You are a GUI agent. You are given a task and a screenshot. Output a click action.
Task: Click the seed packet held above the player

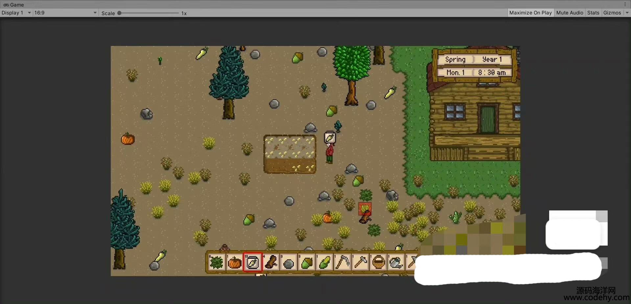coord(330,137)
